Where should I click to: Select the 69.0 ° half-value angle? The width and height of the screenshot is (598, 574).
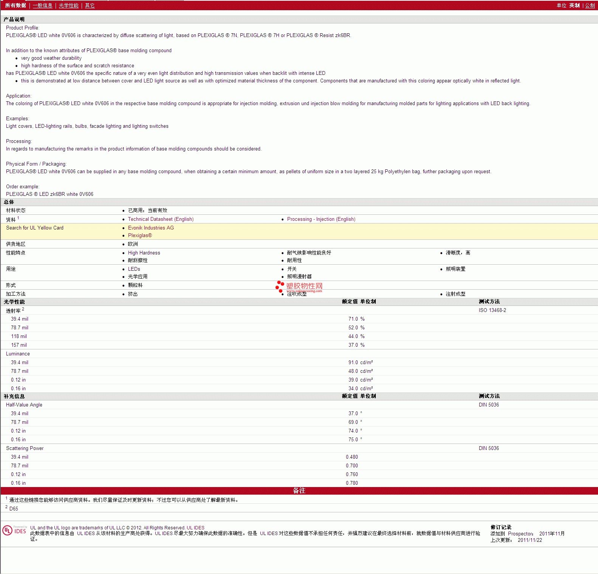pos(355,422)
